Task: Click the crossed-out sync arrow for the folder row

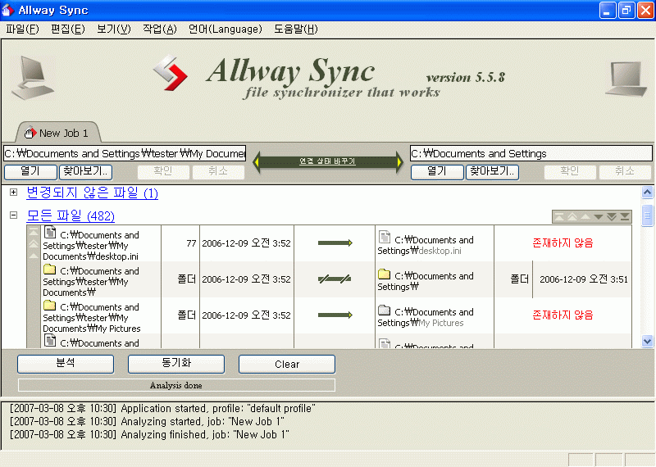Action: [335, 279]
